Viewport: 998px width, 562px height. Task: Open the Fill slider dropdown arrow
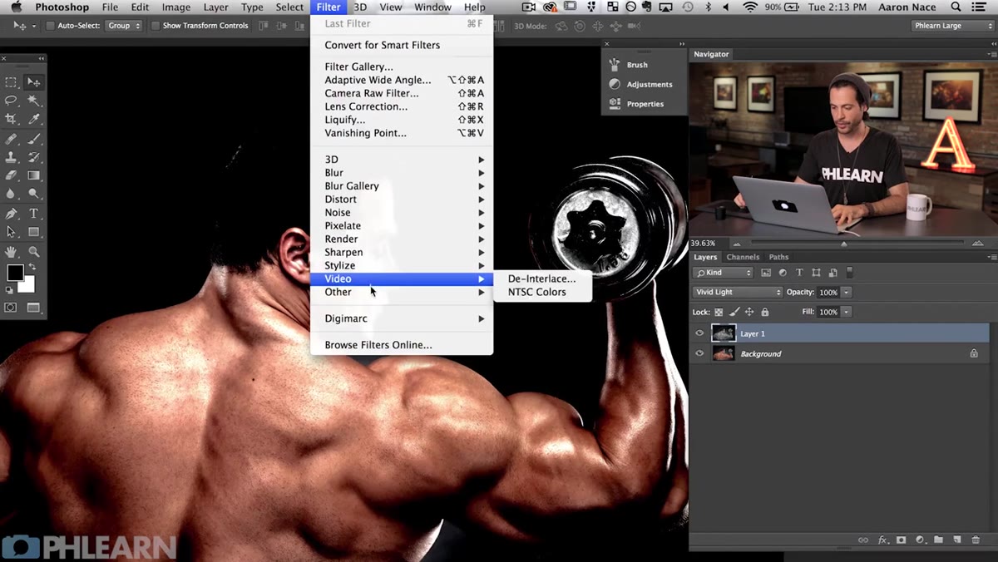(x=847, y=312)
